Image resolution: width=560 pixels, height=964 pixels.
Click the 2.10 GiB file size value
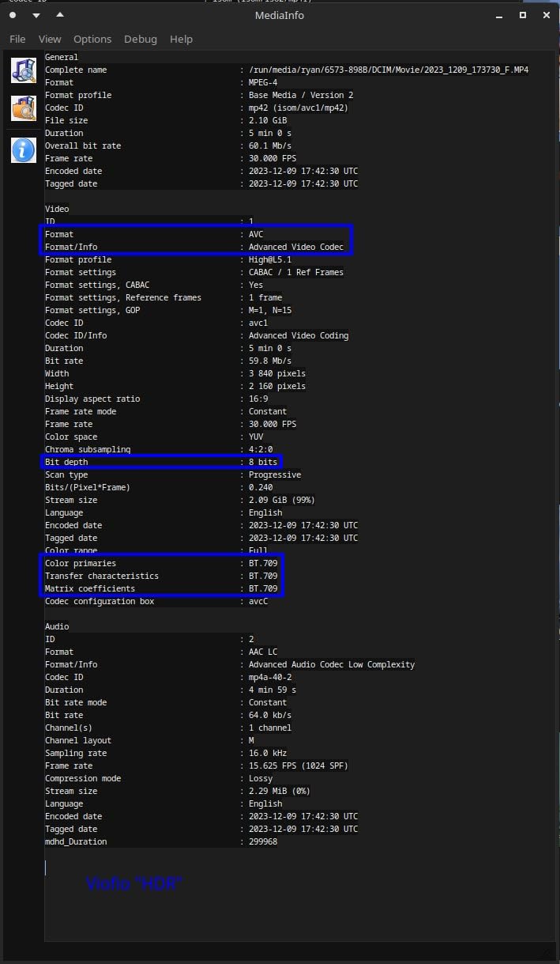click(x=269, y=120)
